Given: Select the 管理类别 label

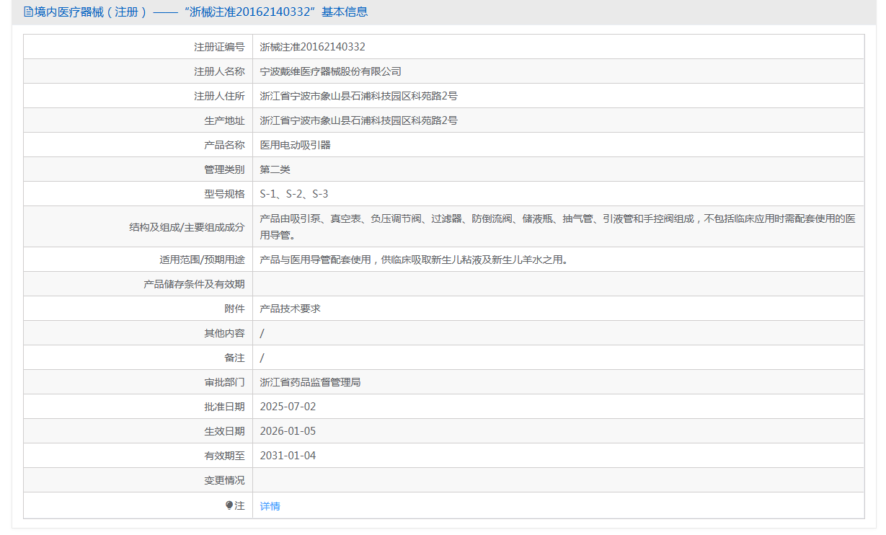Looking at the screenshot, I should [224, 169].
